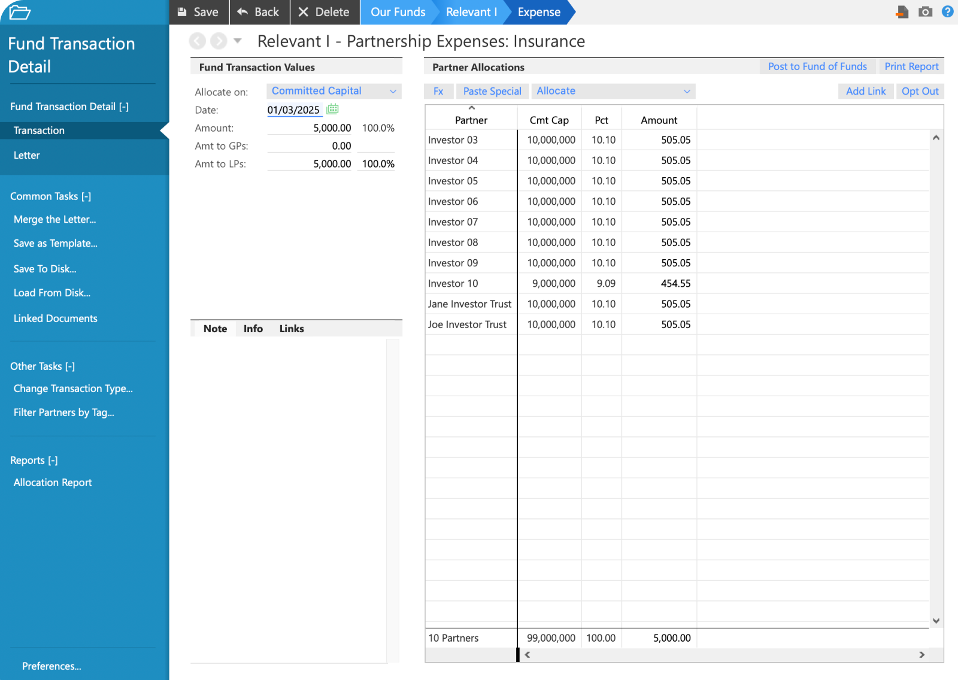Click the Back toolbar button
Image resolution: width=958 pixels, height=680 pixels.
(259, 12)
